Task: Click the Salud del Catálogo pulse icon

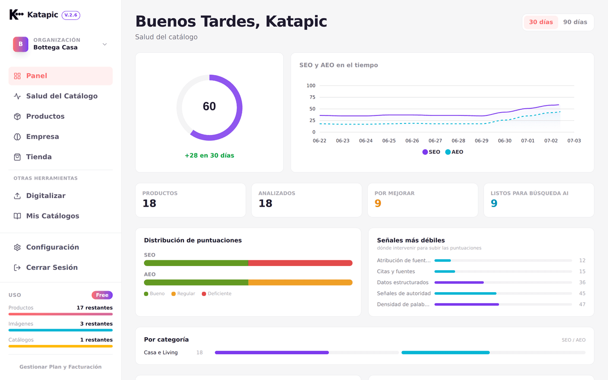Action: coord(18,96)
